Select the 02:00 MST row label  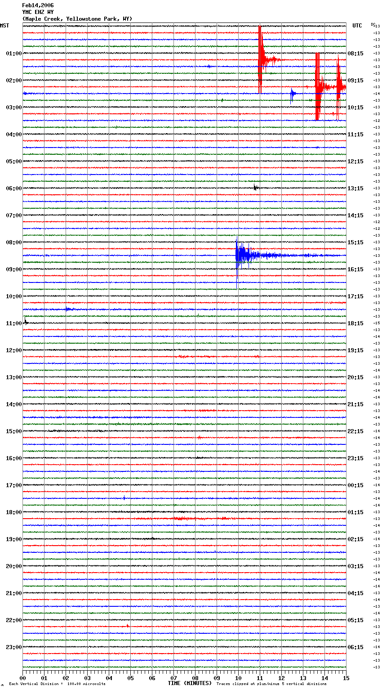click(13, 81)
